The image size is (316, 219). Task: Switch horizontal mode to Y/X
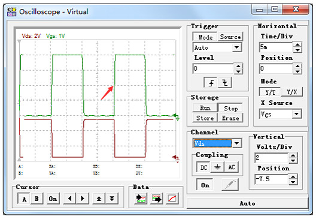[x=292, y=92]
